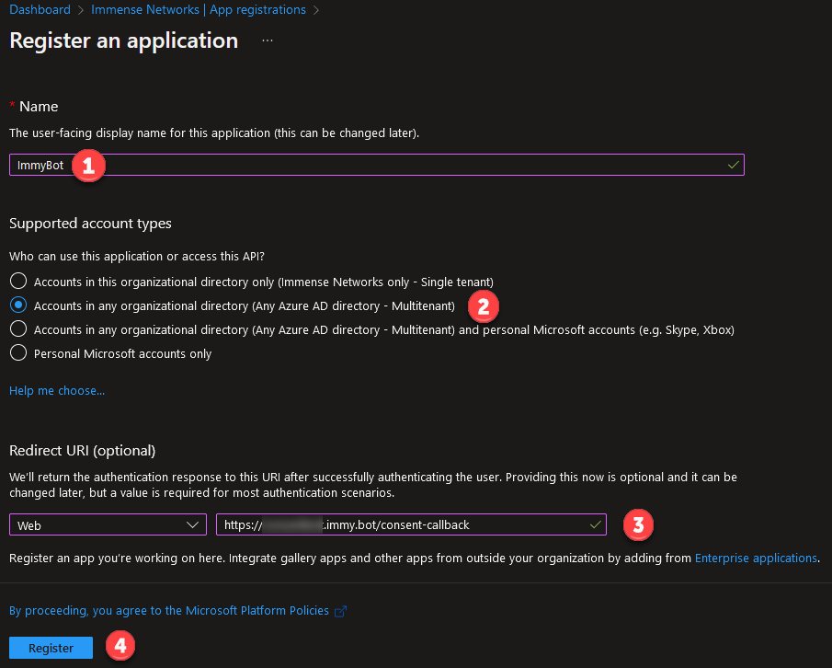832x668 pixels.
Task: Open the Help me choose link
Action: click(57, 391)
